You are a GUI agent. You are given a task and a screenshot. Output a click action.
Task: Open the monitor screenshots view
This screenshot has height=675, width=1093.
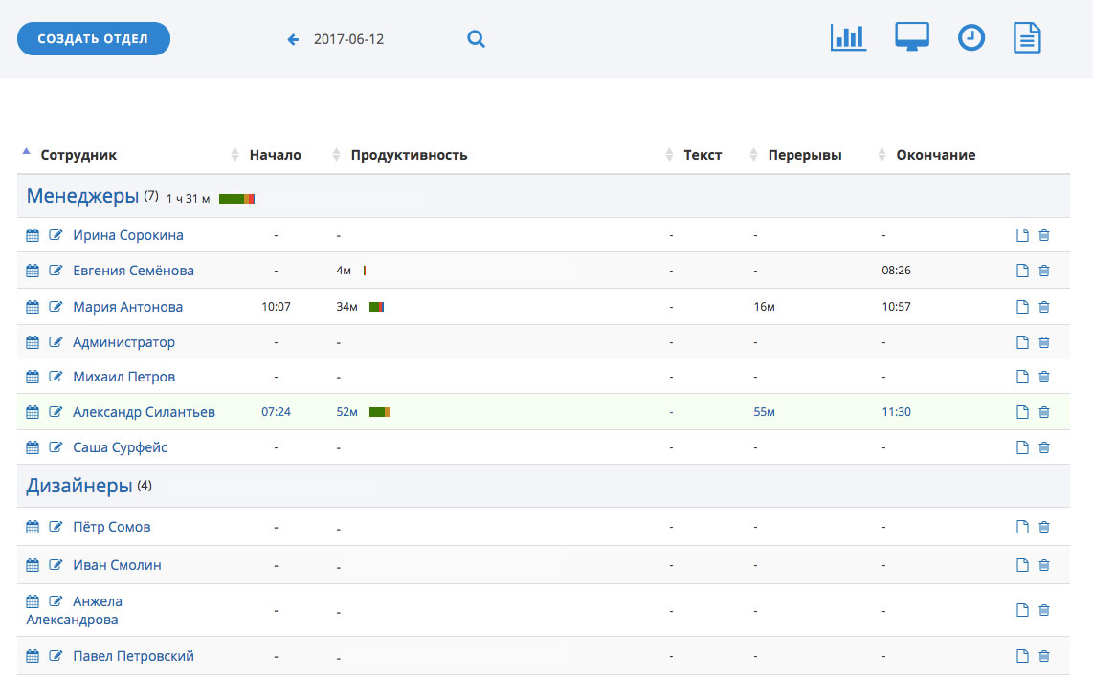tap(911, 36)
